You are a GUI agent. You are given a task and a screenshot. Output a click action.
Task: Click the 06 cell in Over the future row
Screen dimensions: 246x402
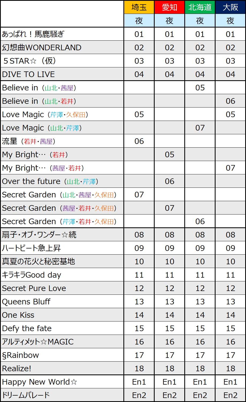[170, 181]
